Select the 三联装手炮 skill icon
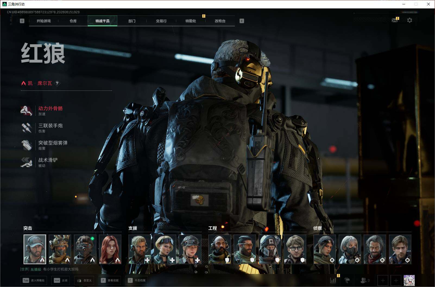Screen dimensions: 435x287 (x=27, y=128)
